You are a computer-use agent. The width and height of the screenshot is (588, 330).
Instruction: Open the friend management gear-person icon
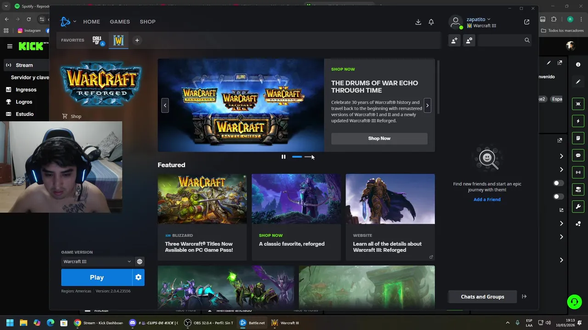pyautogui.click(x=469, y=40)
